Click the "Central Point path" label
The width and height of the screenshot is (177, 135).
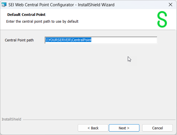point(19,40)
